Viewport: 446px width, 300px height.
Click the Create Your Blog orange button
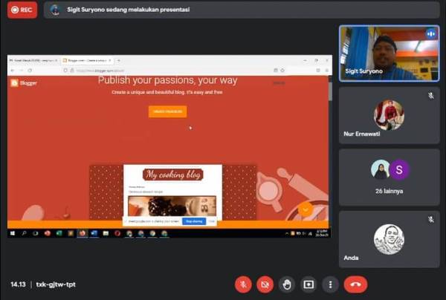click(167, 111)
